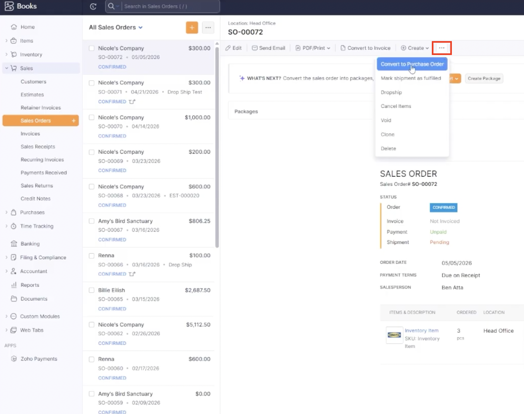Click the search magnifier icon
Screen dimensions: 524x414
111,6
